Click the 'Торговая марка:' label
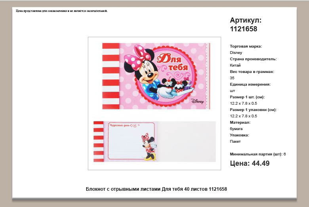The height and width of the screenshot is (207, 309). pyautogui.click(x=246, y=46)
